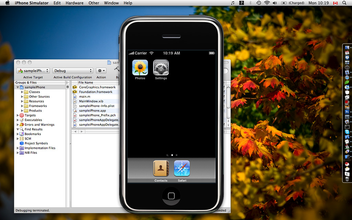Select Bookmarks in the sidebar

[x=33, y=134]
